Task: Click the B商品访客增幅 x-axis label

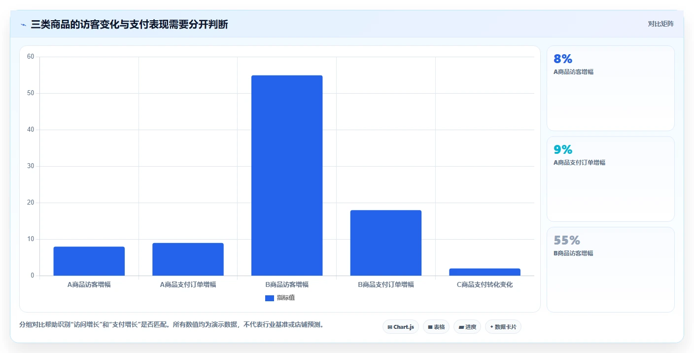Action: (287, 284)
